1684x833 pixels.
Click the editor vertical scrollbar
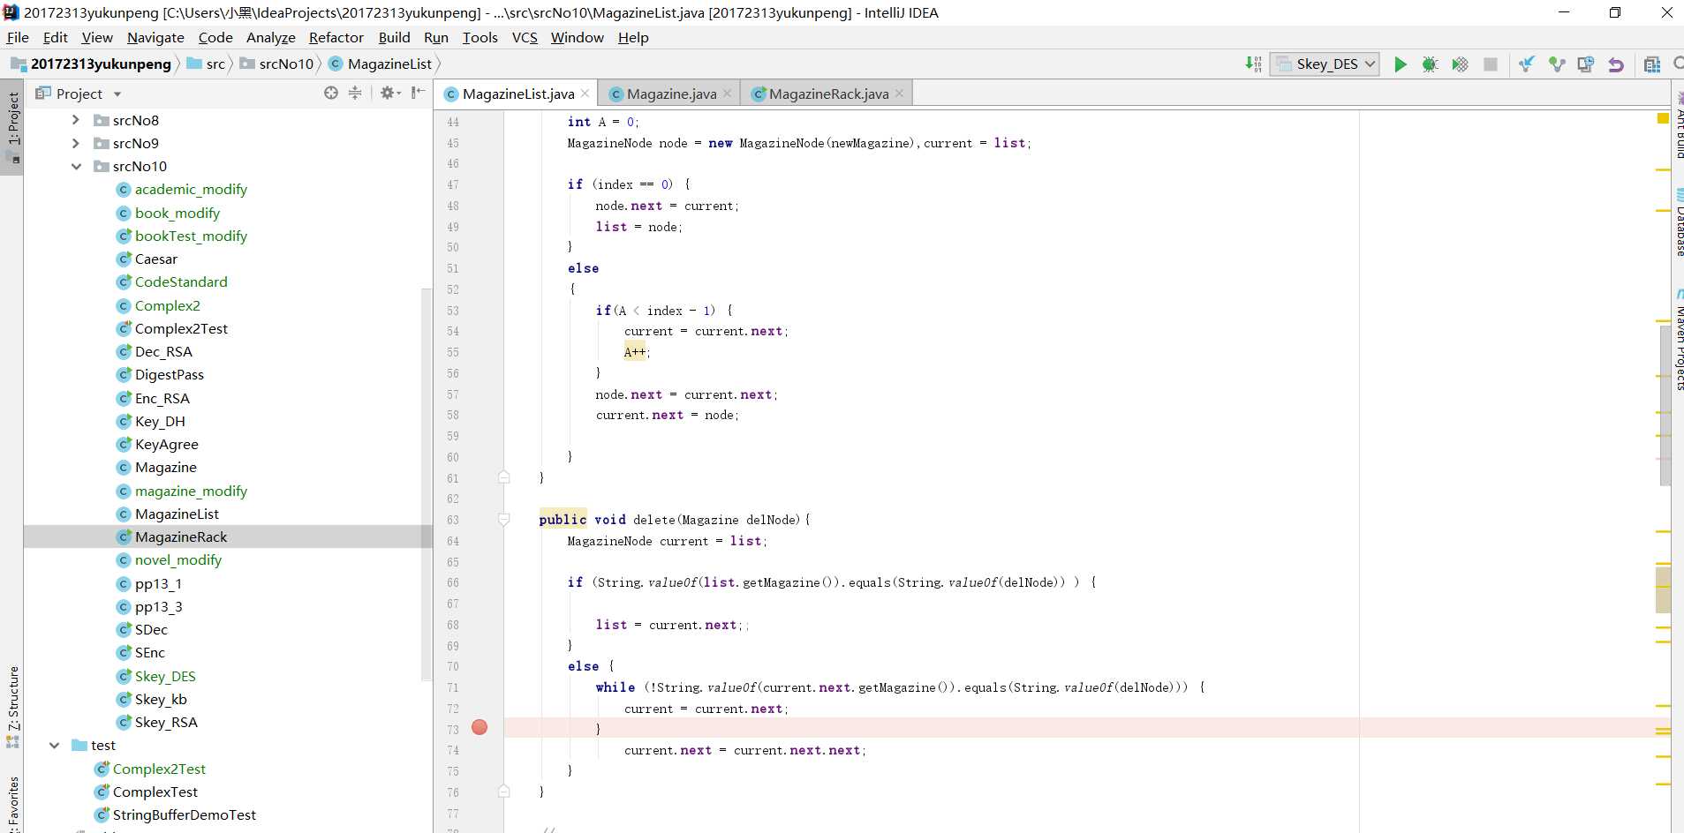pos(1665,406)
